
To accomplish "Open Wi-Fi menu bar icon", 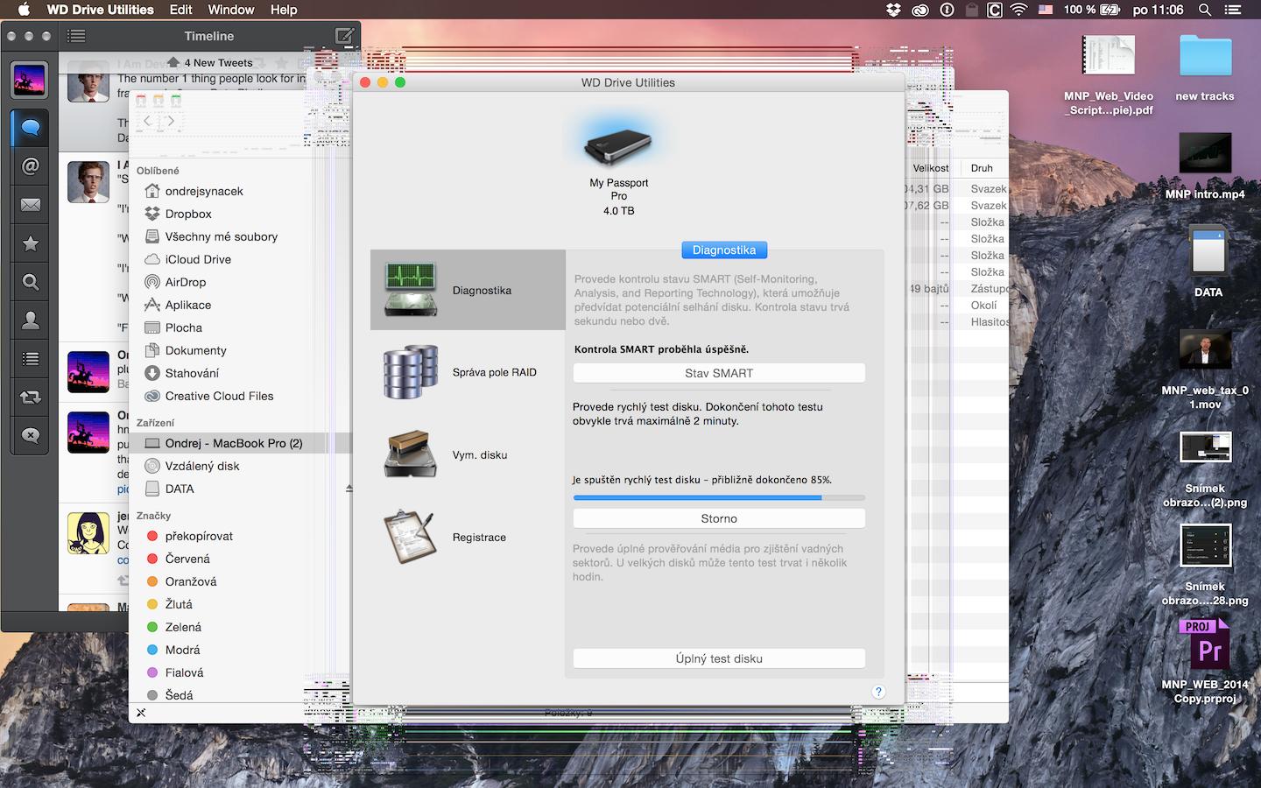I will (x=1018, y=10).
